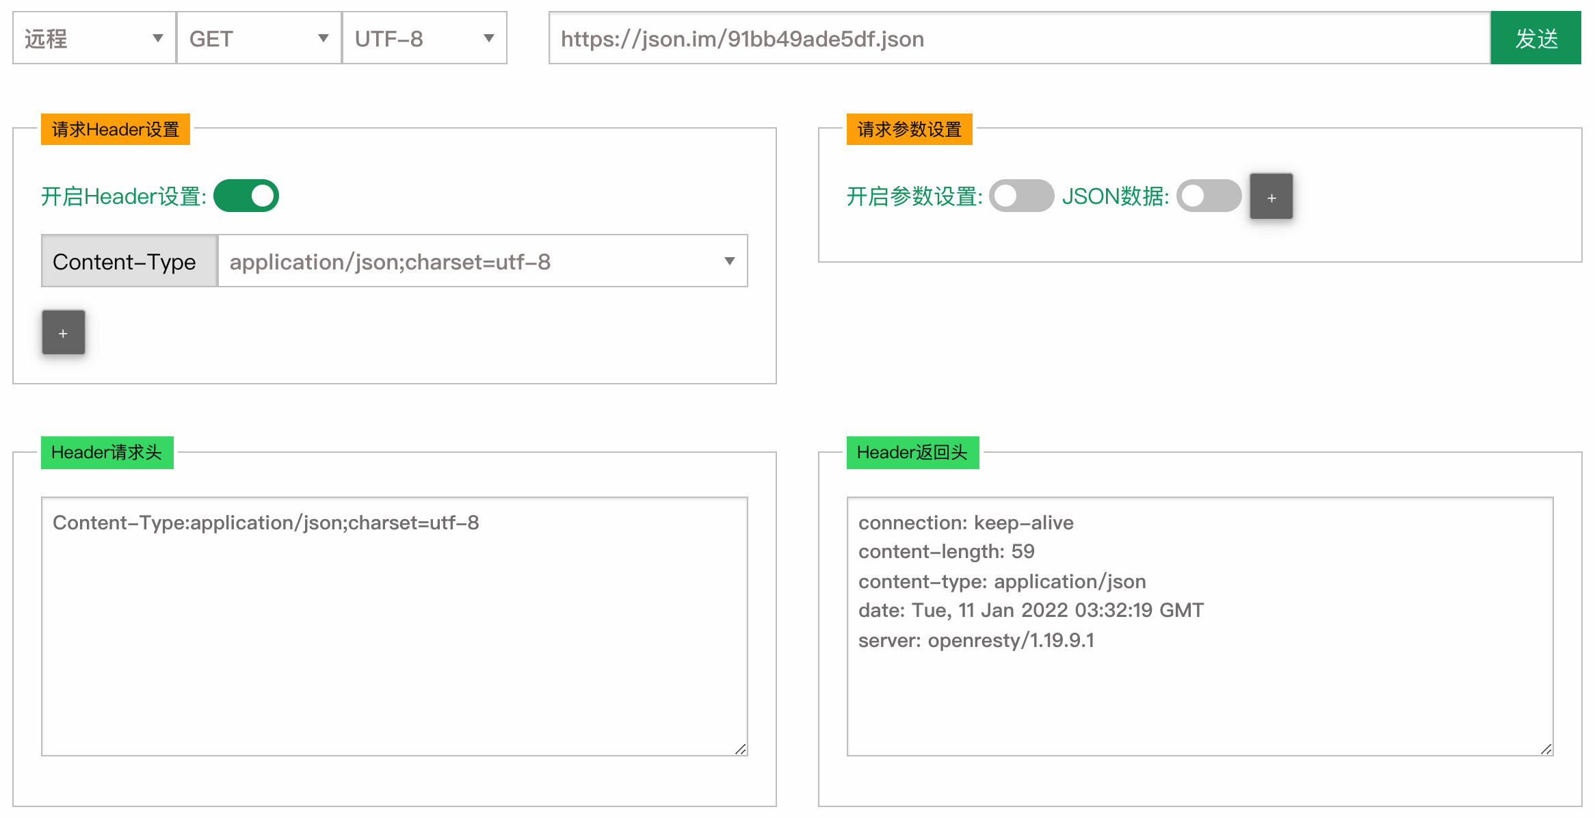Screen dimensions: 1595x818
Task: Click the JSON数据 label text
Action: (x=1116, y=197)
